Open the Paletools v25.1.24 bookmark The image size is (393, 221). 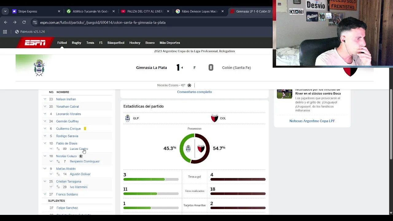point(30,32)
